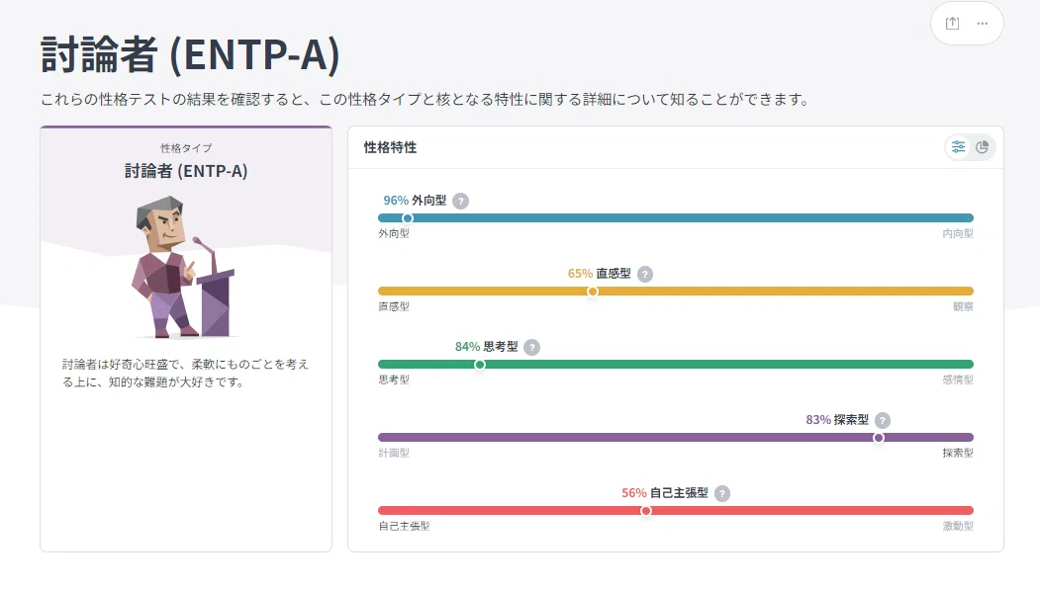The image size is (1040, 591).
Task: Click the share icon at top right
Action: point(953,23)
